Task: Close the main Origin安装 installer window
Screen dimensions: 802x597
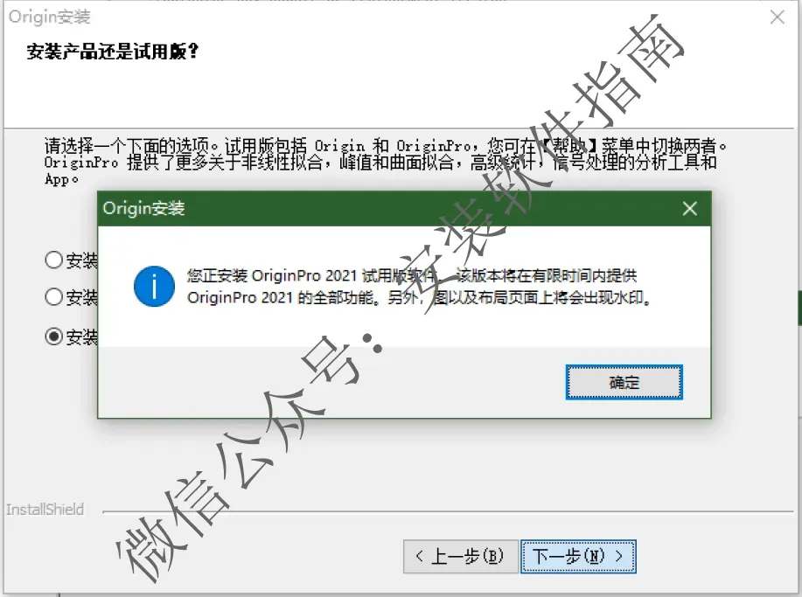Action: tap(778, 17)
